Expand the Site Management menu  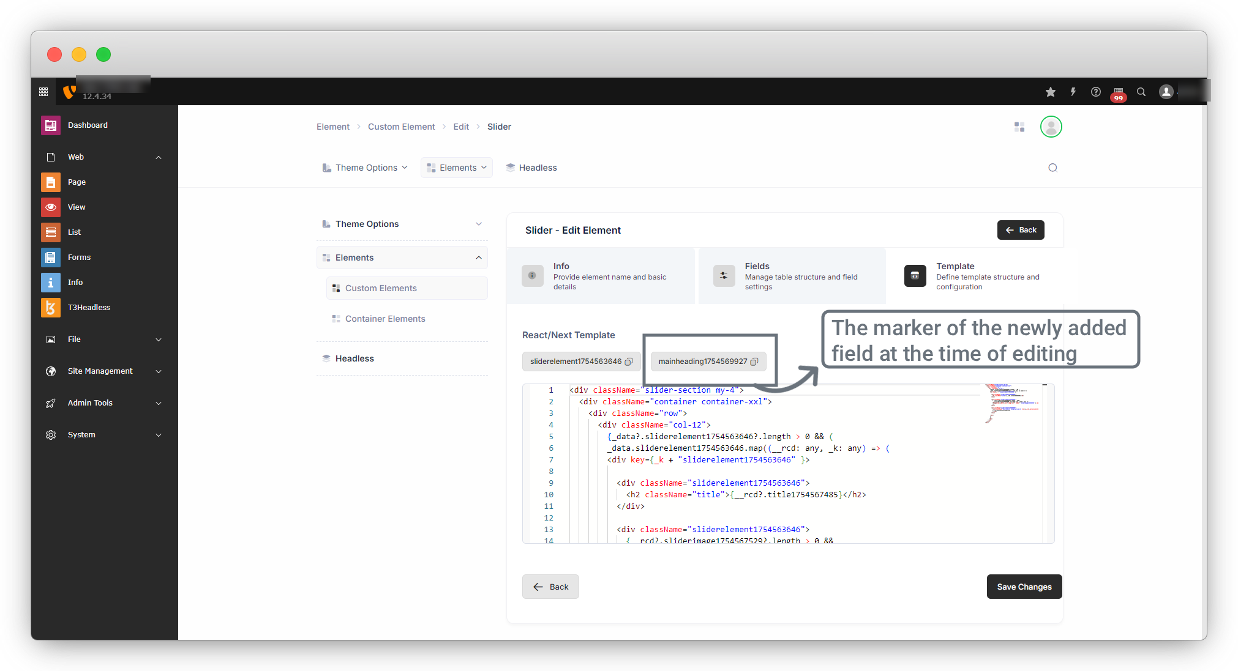click(x=159, y=371)
